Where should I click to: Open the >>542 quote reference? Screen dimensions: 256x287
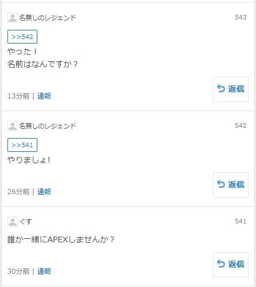pos(22,37)
